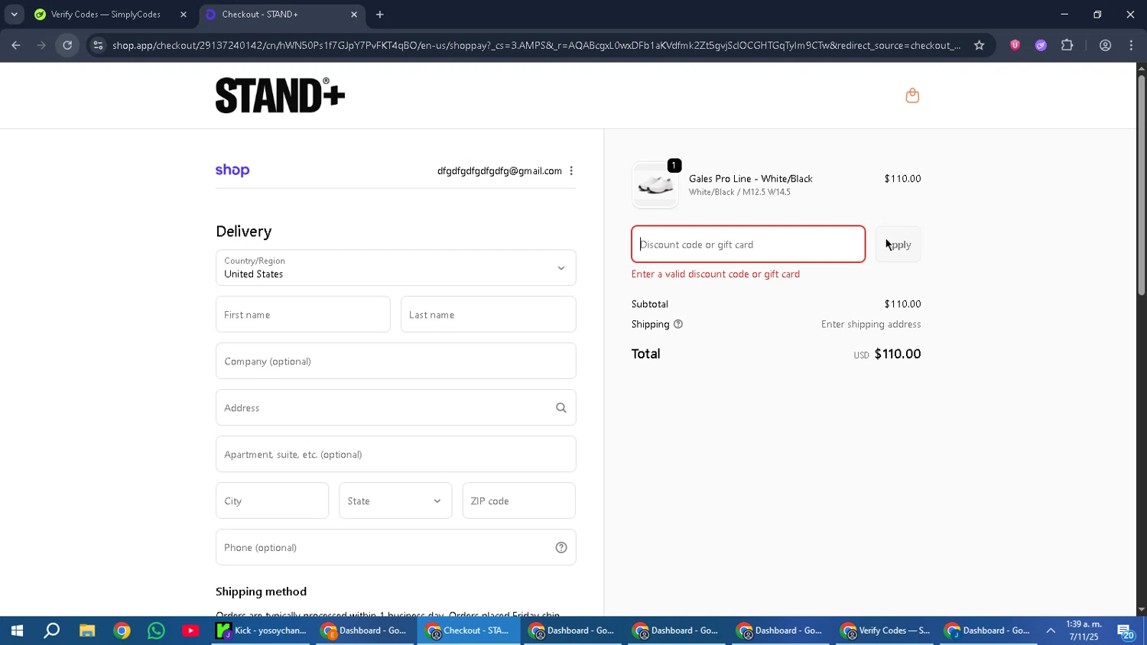The width and height of the screenshot is (1147, 645).
Task: Open Google Chrome from taskbar
Action: [122, 631]
